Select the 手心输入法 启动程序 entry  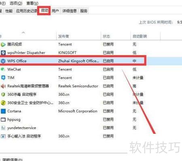click(x=24, y=136)
